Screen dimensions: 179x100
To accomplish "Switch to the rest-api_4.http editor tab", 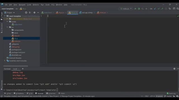I will point(87,12).
